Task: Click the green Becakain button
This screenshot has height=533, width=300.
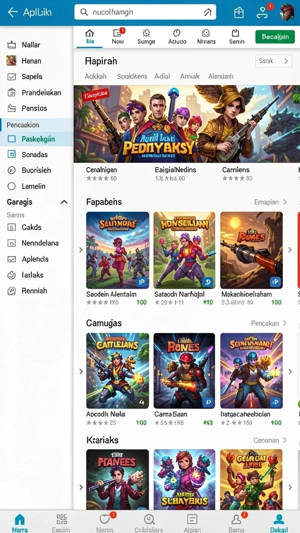Action: click(x=275, y=36)
